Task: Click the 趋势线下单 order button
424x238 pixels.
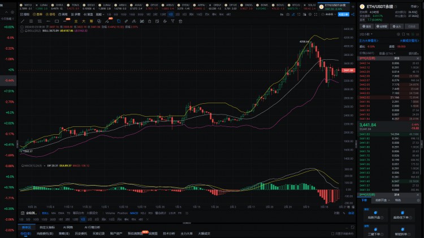Action: [403, 215]
